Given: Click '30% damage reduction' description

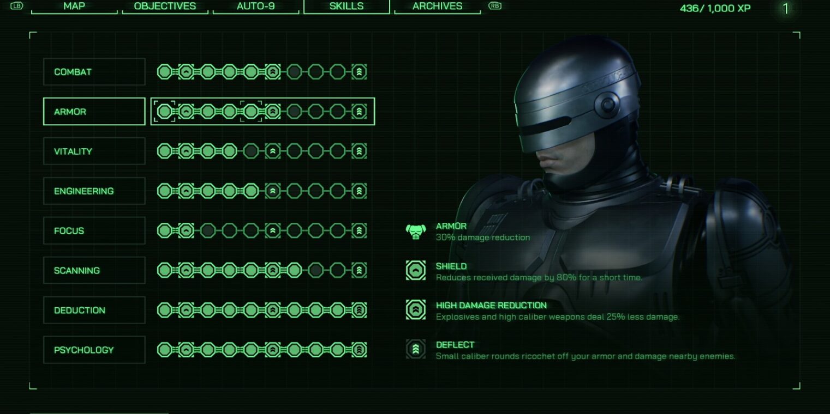Looking at the screenshot, I should click(483, 238).
